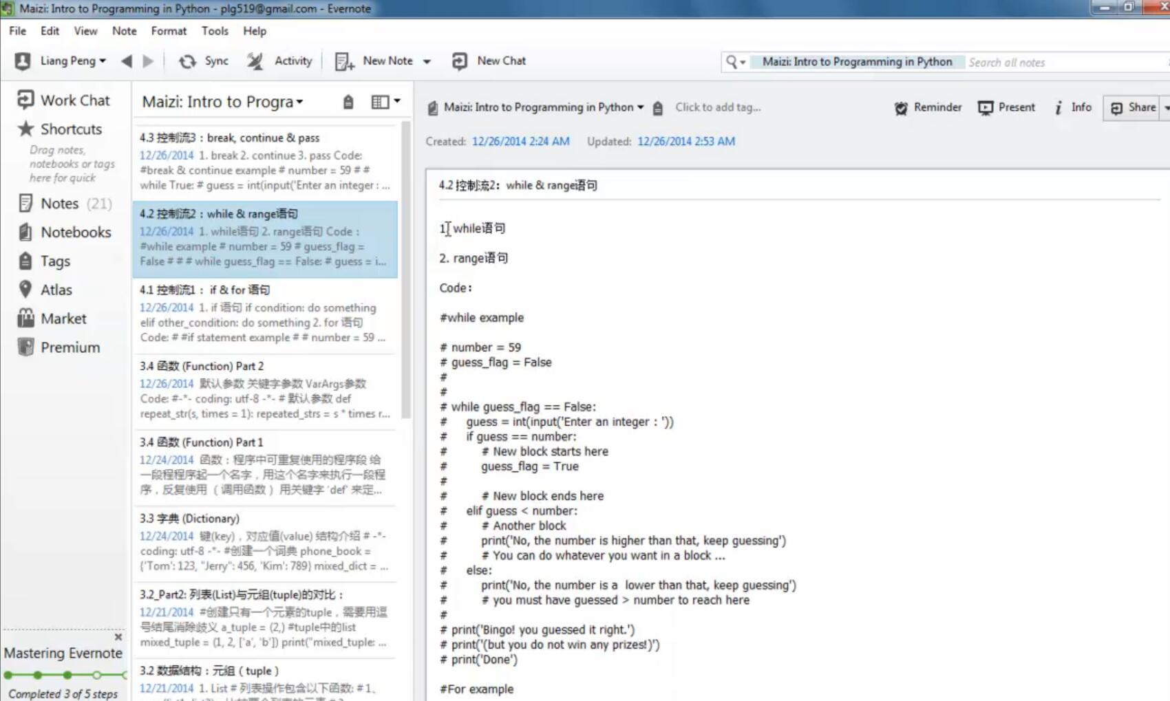1170x701 pixels.
Task: Open the Format menu
Action: [x=169, y=31]
